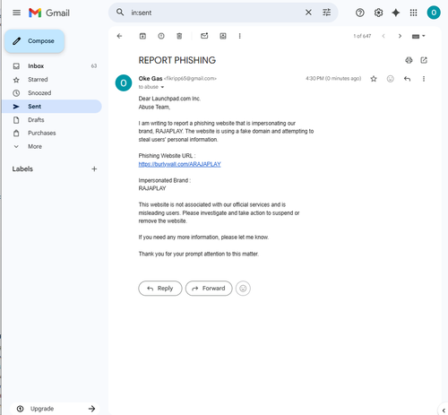The height and width of the screenshot is (415, 448).
Task: Print all with the printer icon
Action: 409,60
